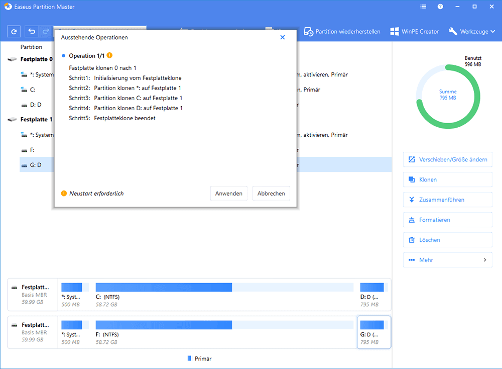
Task: Select Verschieben/Größe ändern action
Action: point(448,159)
